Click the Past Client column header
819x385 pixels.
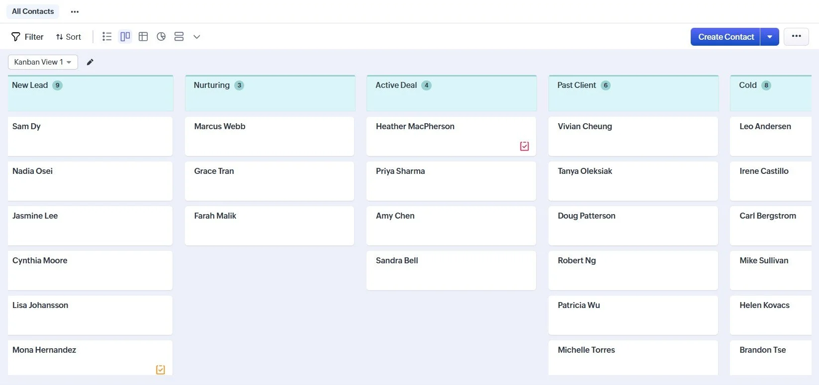point(634,93)
